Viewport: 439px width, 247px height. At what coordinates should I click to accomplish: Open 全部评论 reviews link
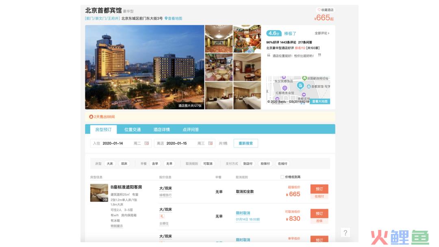322,33
